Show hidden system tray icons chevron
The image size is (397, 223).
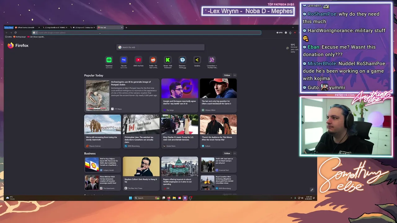tap(291, 198)
